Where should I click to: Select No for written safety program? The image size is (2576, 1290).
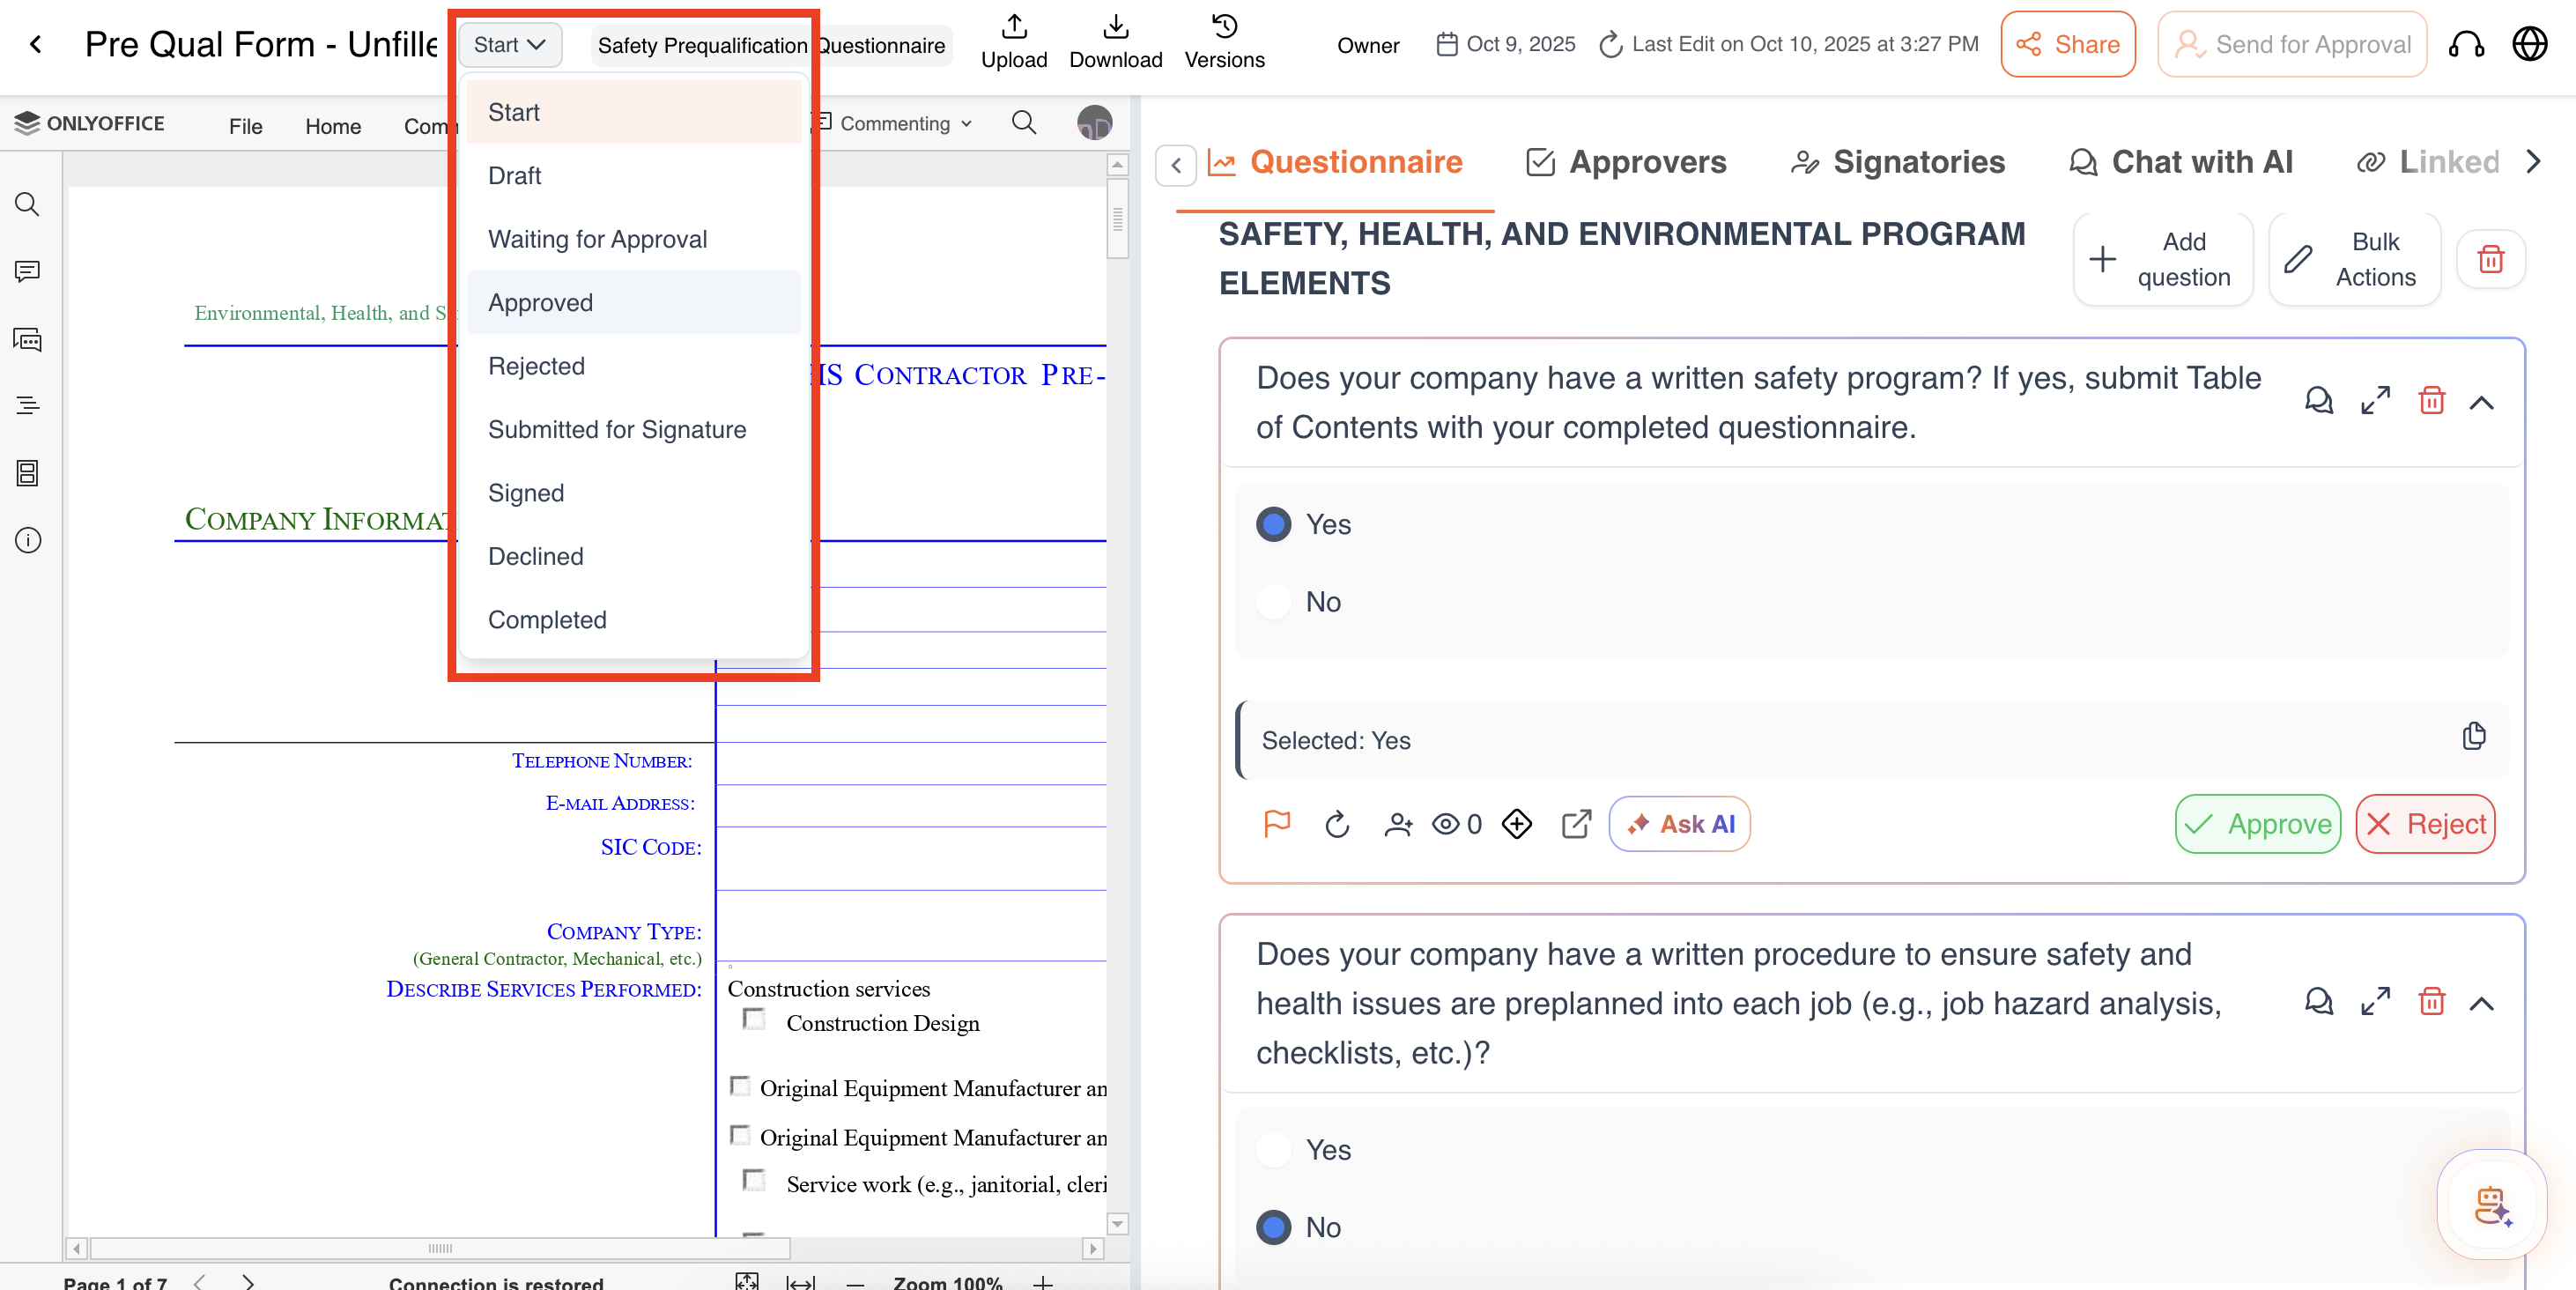[x=1274, y=602]
